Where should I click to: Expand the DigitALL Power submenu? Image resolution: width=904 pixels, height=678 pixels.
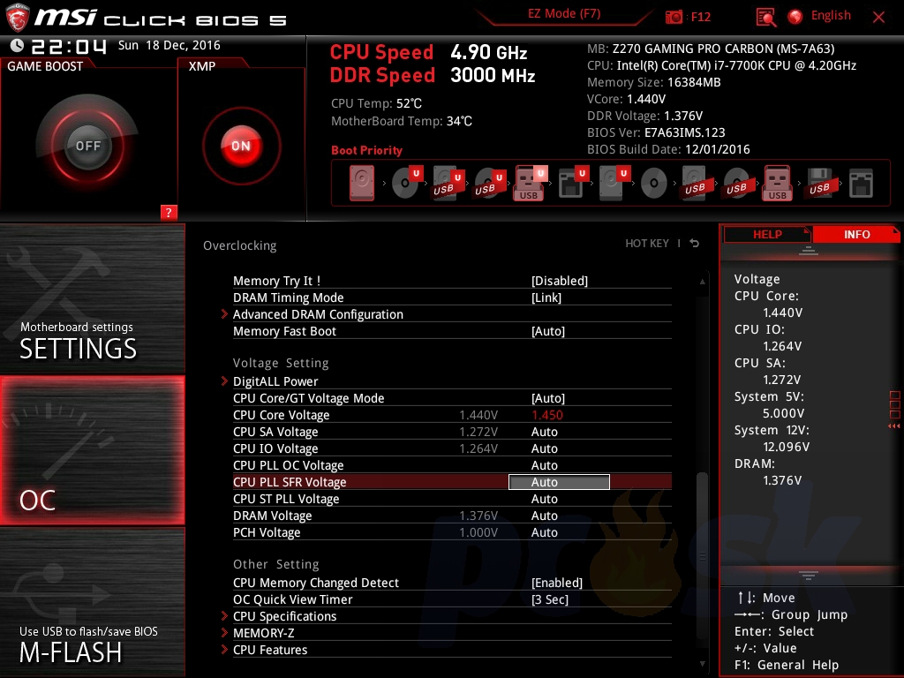click(275, 381)
